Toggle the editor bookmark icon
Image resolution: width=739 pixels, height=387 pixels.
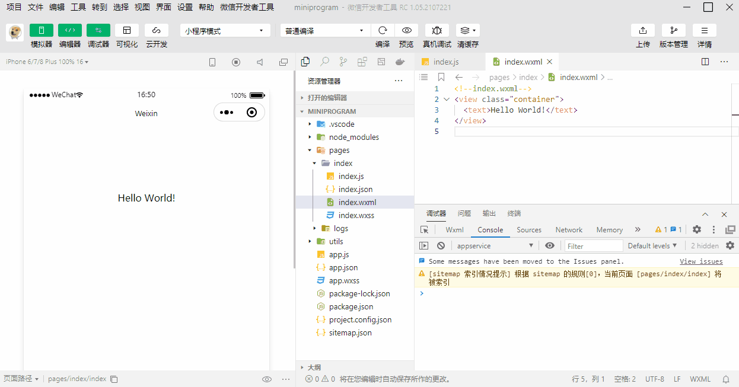[441, 77]
